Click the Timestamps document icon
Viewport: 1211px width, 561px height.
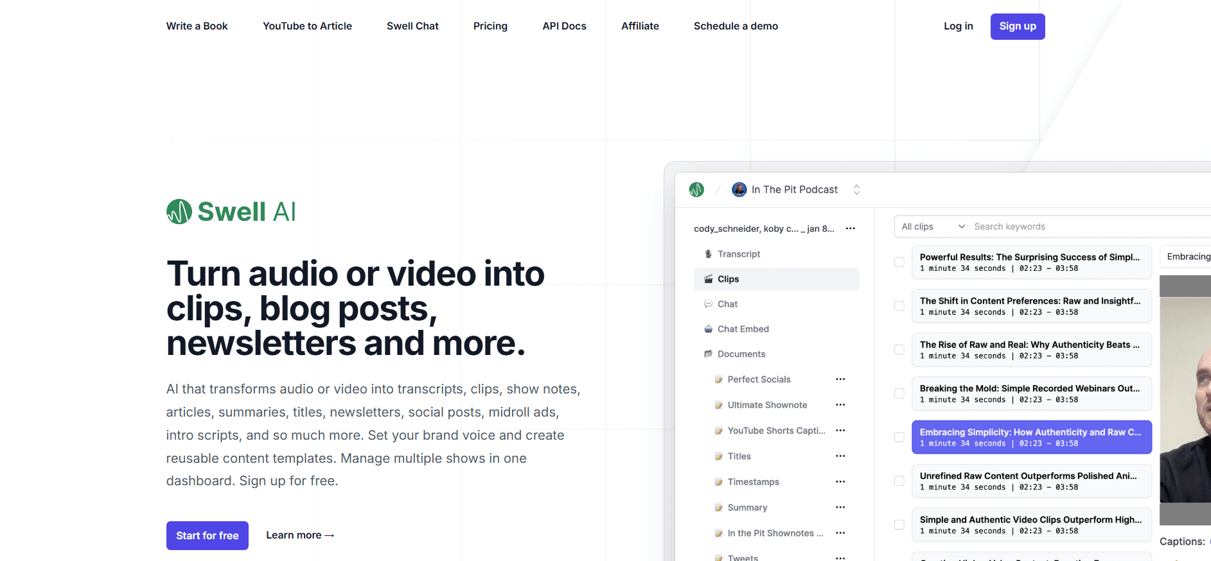coord(719,482)
